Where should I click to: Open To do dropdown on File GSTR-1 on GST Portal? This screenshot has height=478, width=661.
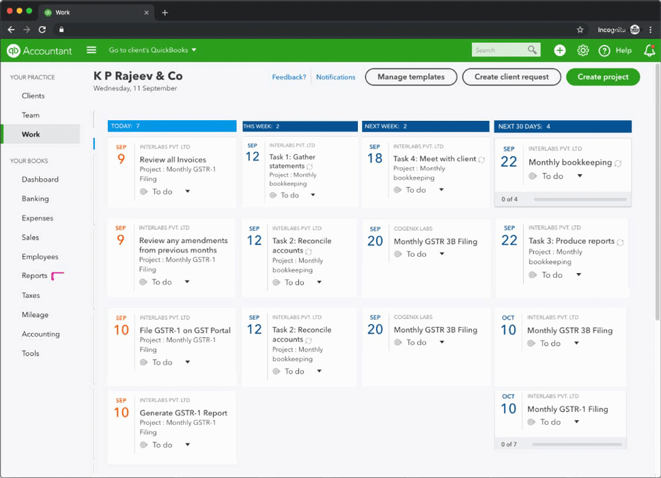[x=188, y=363]
